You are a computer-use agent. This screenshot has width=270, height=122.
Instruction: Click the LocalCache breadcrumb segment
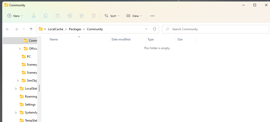(x=55, y=29)
